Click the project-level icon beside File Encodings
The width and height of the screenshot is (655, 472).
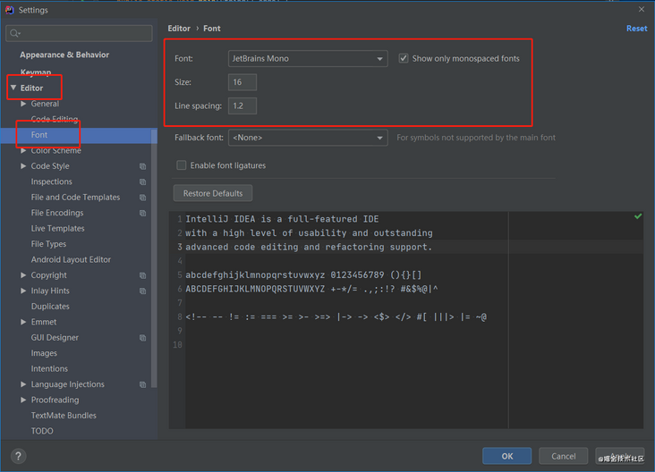click(143, 213)
